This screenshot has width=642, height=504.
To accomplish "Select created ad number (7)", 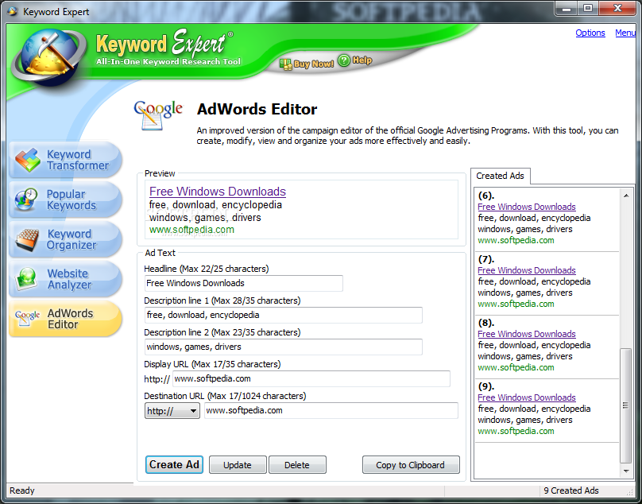I will (x=486, y=259).
